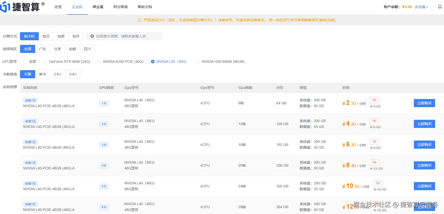The image size is (444, 214).
Task: Choose 四川 region
Action: [87, 49]
